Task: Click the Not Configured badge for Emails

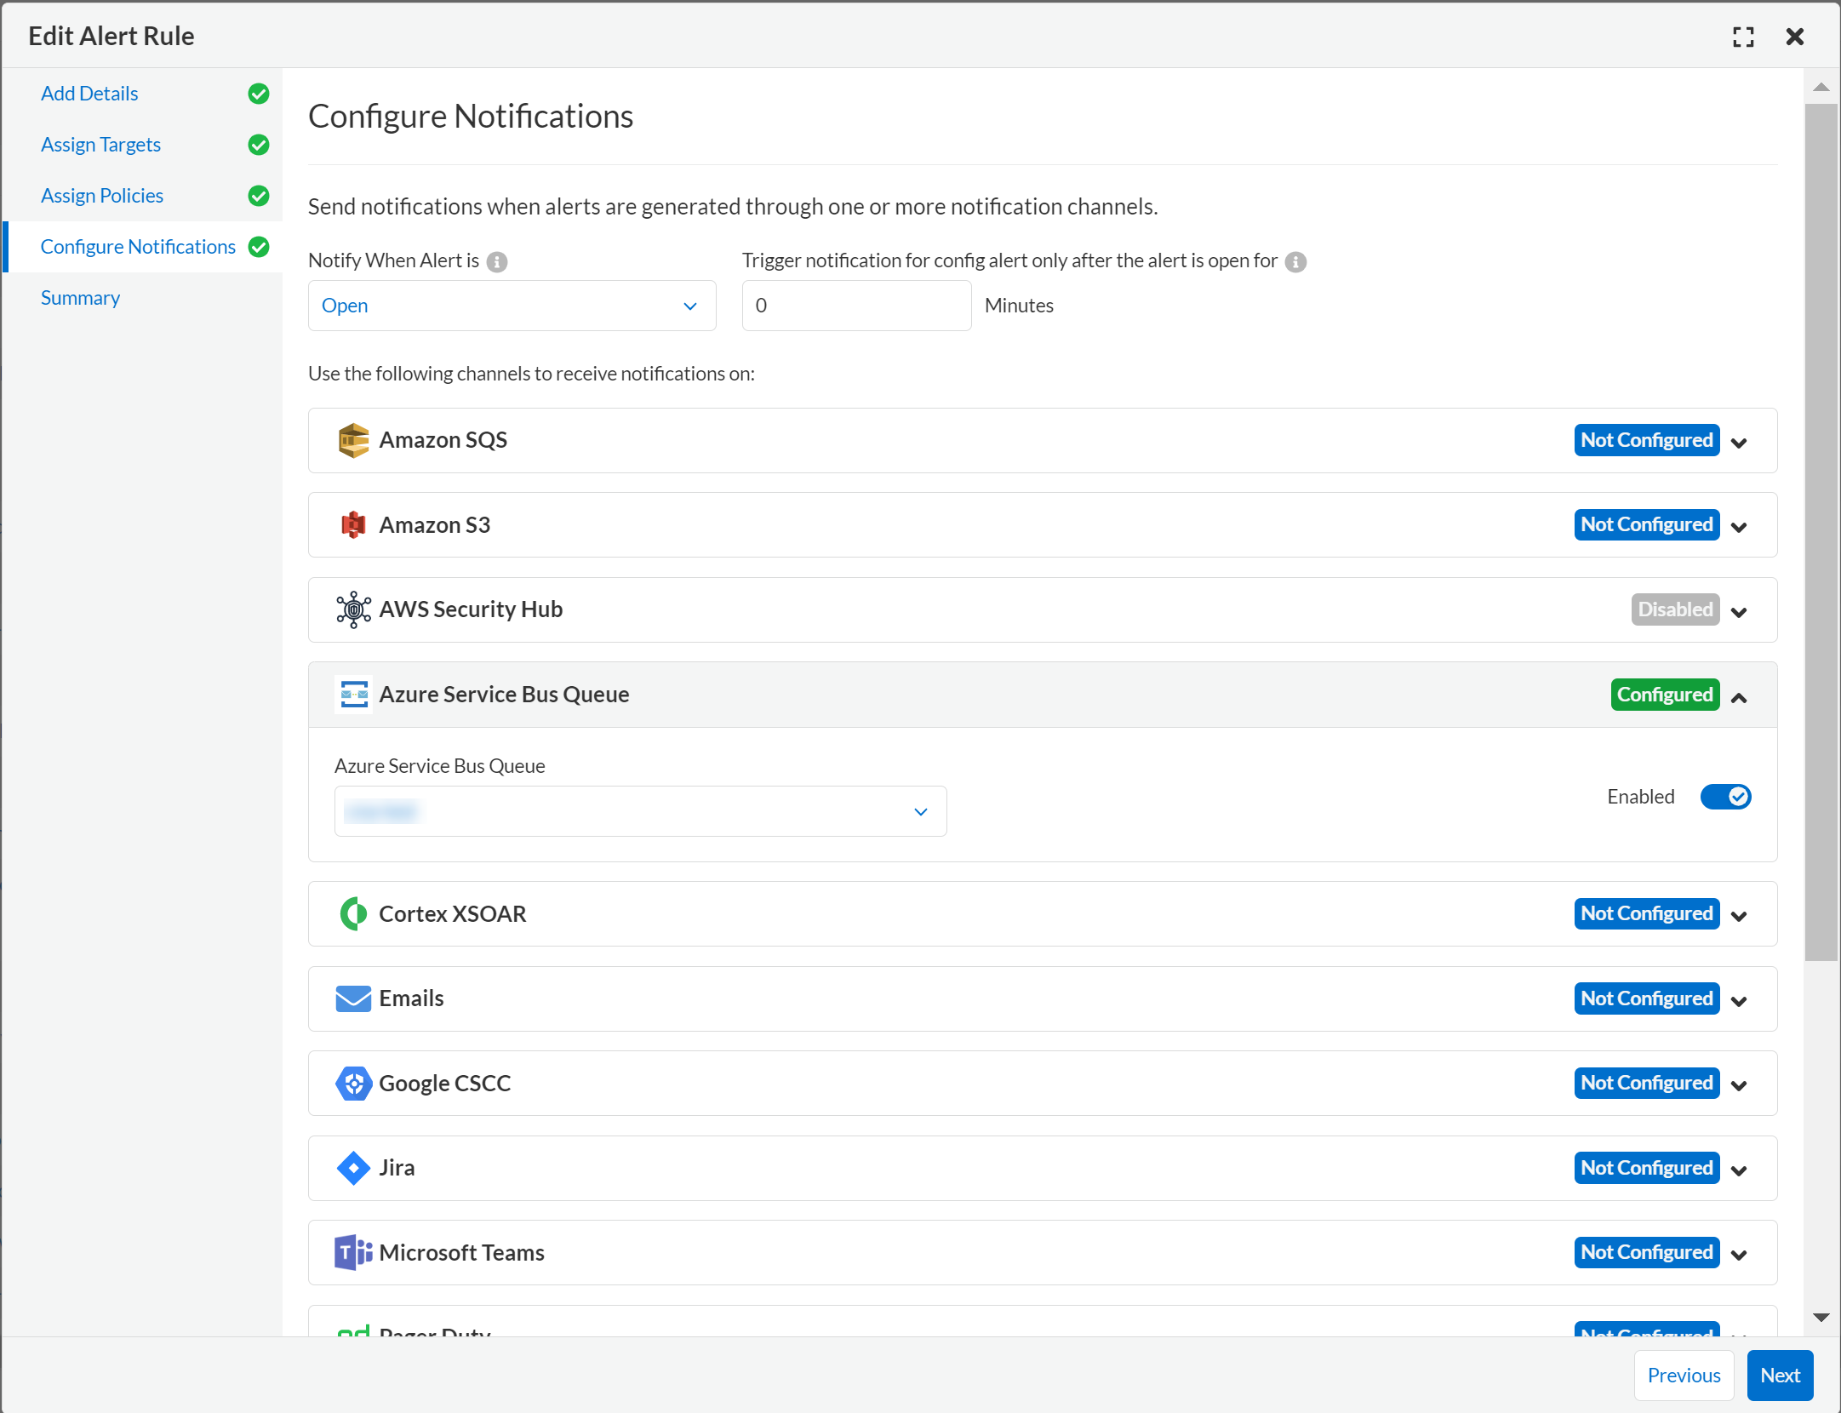Action: point(1647,998)
